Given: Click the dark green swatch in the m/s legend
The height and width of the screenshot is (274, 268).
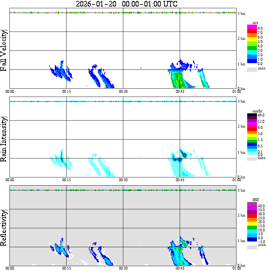Looking at the screenshot, I should coord(252,48).
